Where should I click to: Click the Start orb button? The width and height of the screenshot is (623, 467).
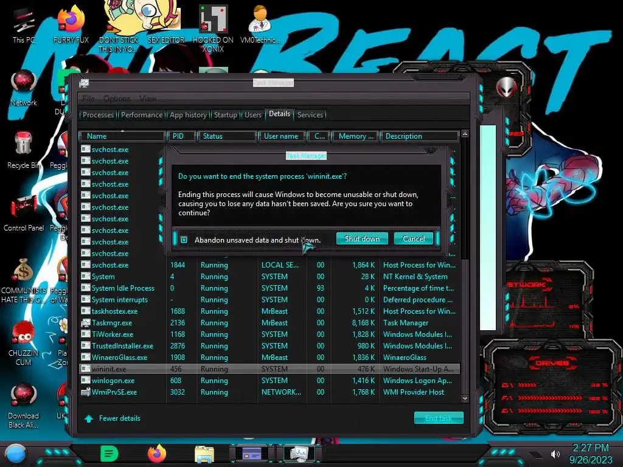15,454
